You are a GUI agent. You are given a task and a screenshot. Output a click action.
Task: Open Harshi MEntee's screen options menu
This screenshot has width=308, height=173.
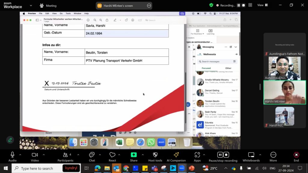click(x=149, y=6)
